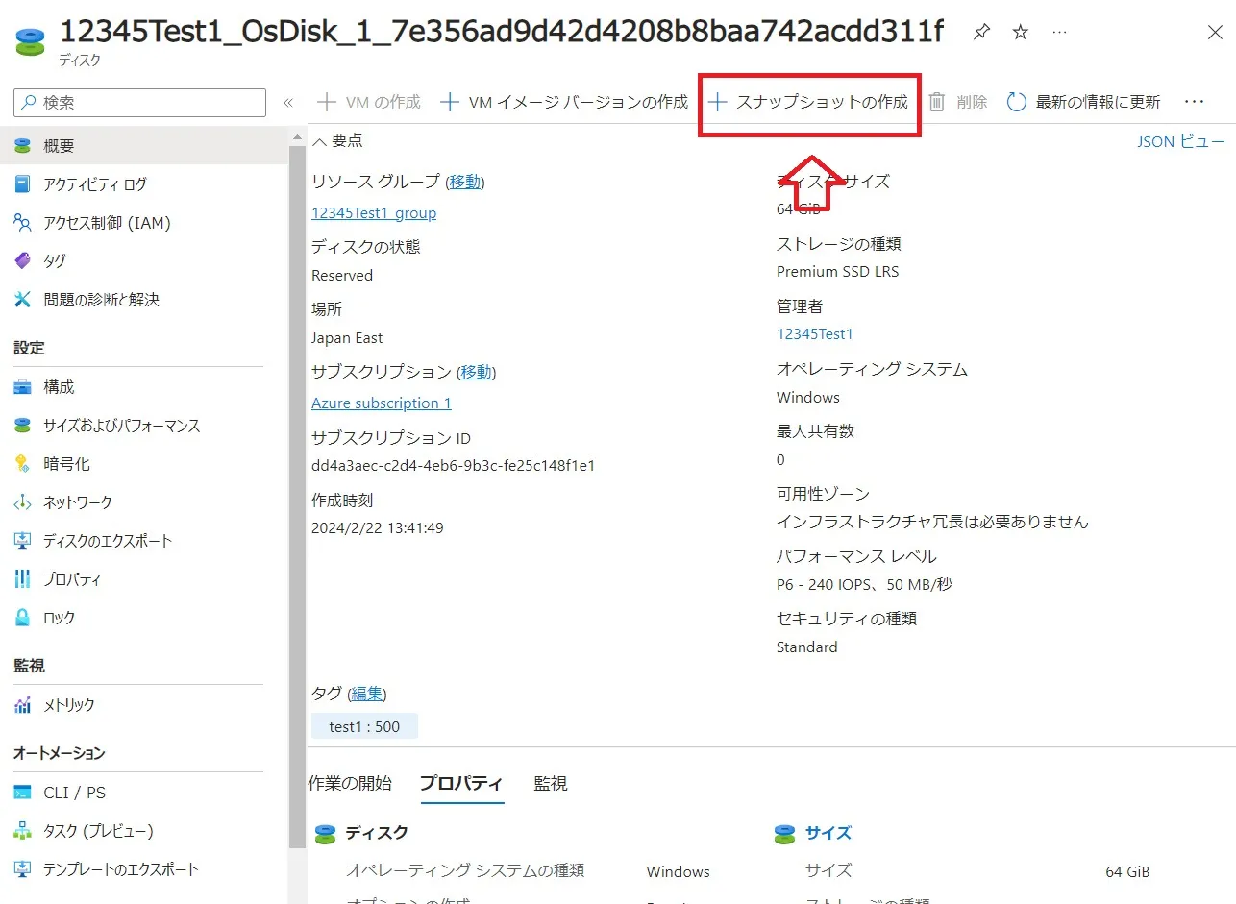
Task: Click ディスクのエクスポート icon
Action: click(23, 541)
